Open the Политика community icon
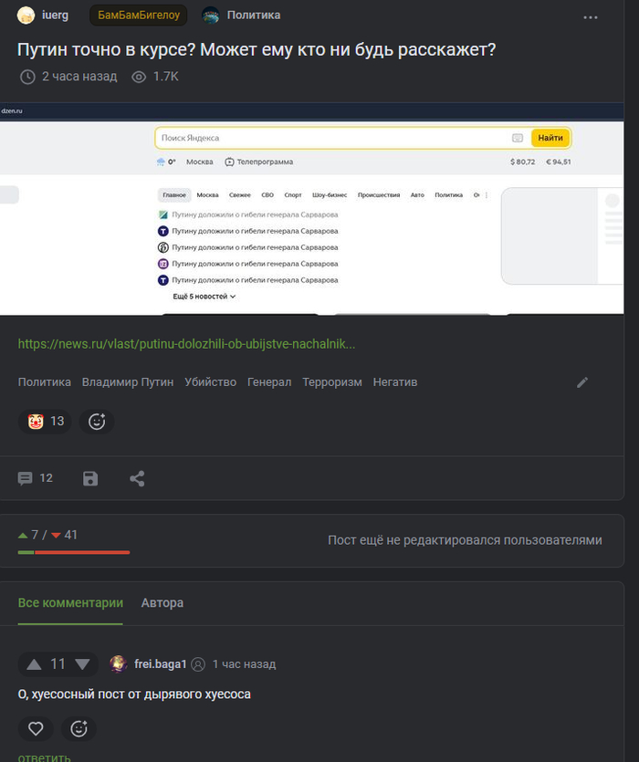 211,16
